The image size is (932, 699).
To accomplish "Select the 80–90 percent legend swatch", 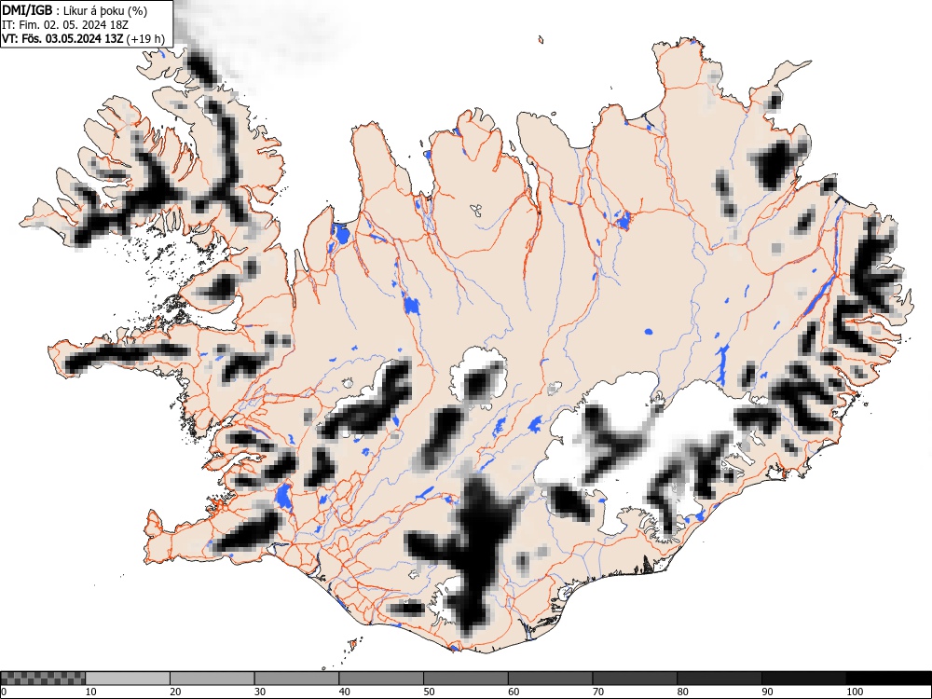I will [x=719, y=678].
